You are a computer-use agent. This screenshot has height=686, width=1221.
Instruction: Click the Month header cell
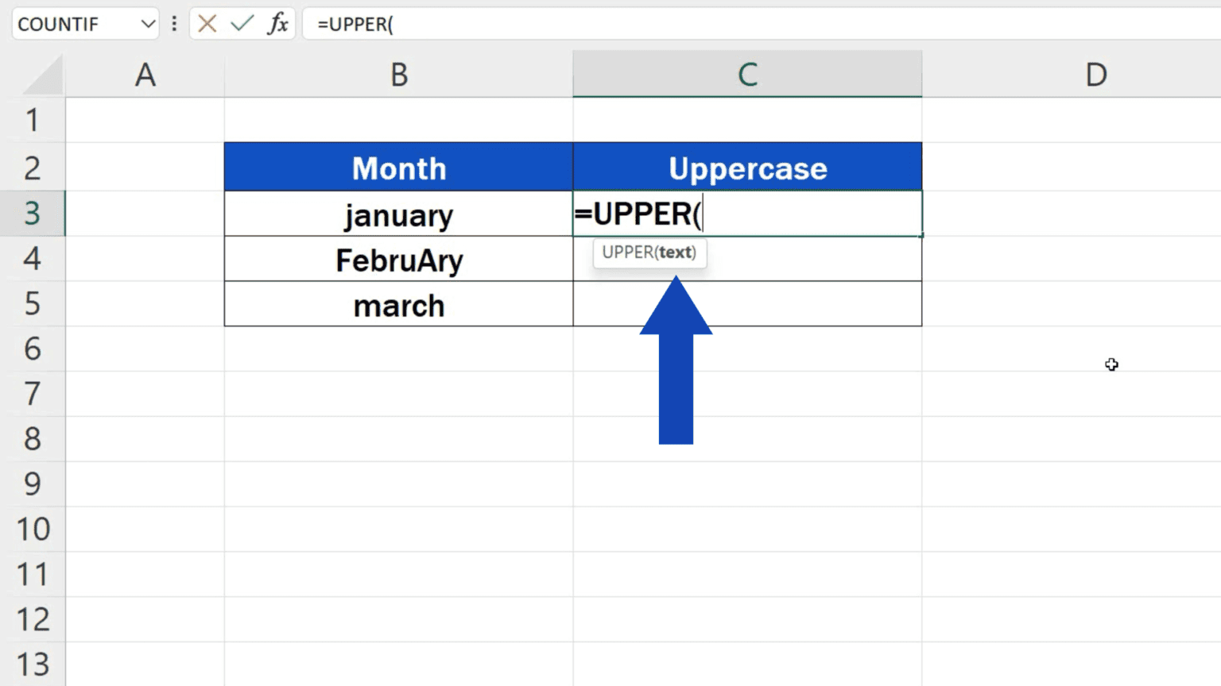coord(398,167)
